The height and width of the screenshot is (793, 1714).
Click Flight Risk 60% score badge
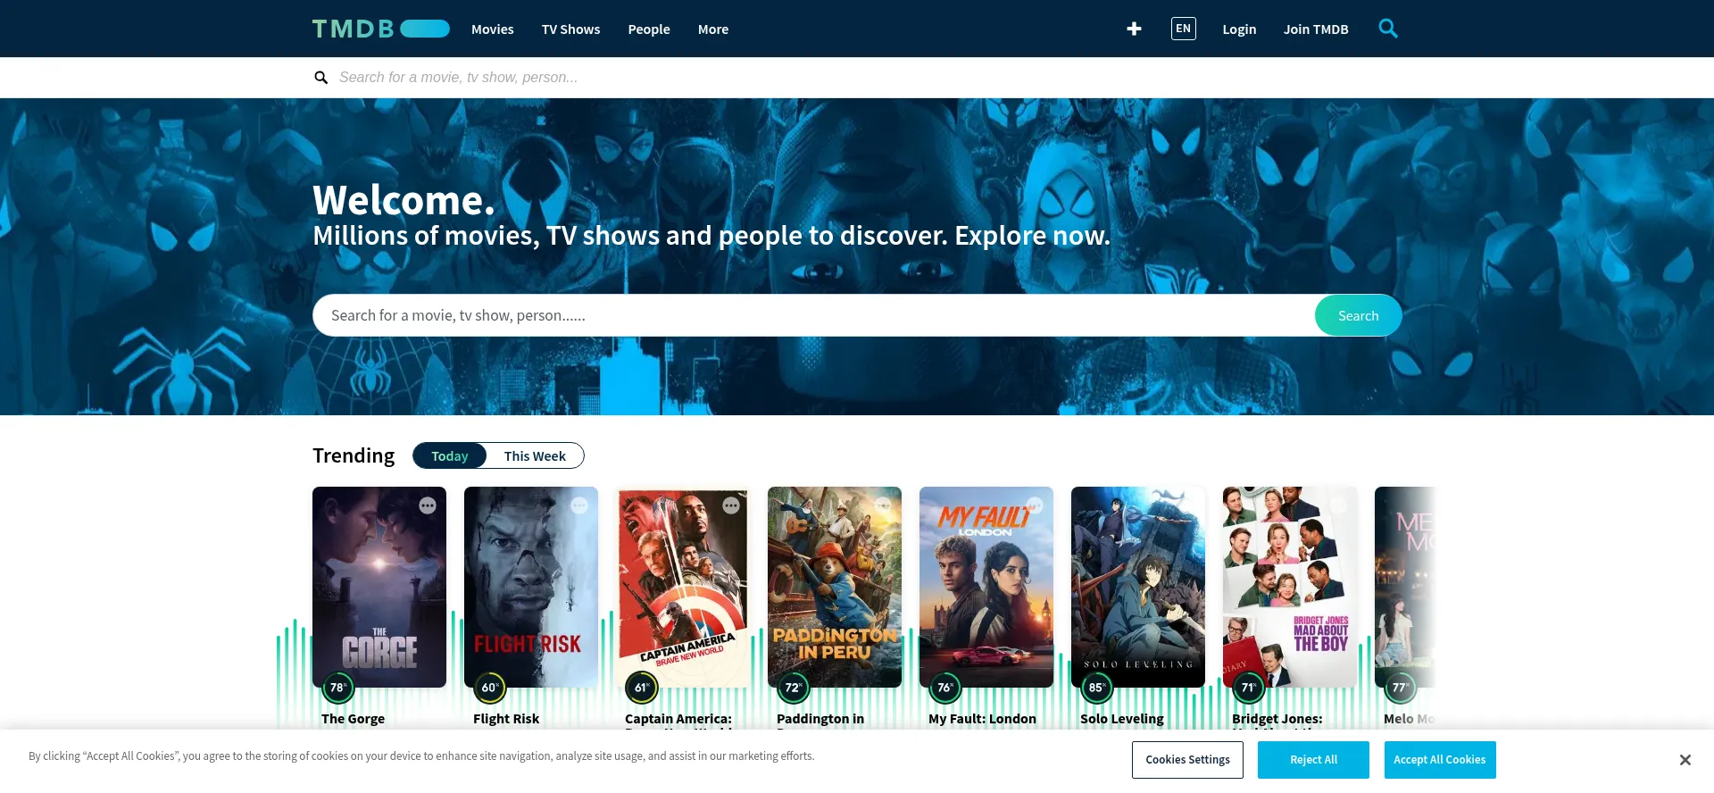click(490, 688)
